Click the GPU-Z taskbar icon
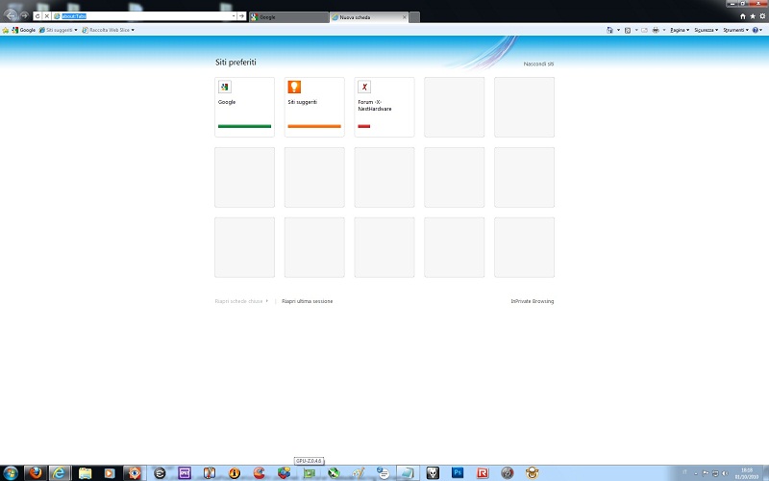 (x=309, y=472)
